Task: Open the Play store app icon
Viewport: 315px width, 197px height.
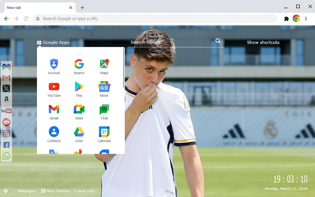Action: coord(79,90)
